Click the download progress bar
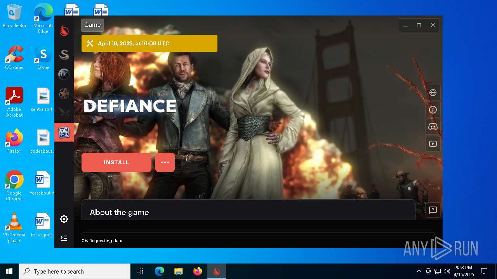The image size is (497, 279). [258, 234]
